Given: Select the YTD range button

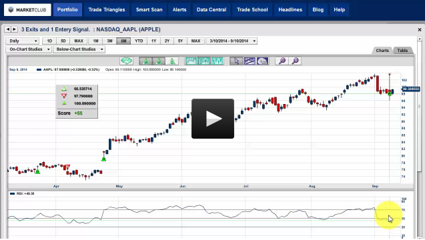Looking at the screenshot, I should pos(139,41).
